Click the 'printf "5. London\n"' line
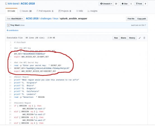Screen dimensions: 155x128 [x=25, y=94]
